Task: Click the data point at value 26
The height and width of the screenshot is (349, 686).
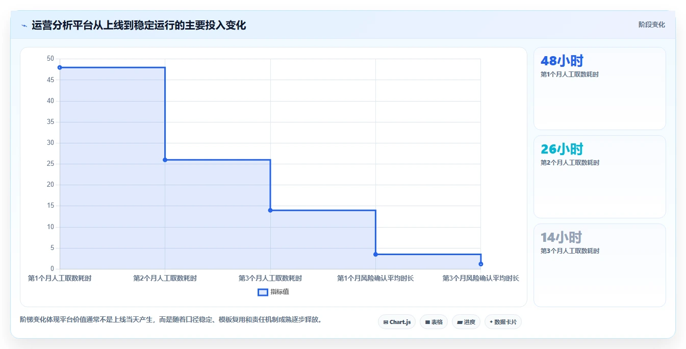Action: pyautogui.click(x=165, y=160)
